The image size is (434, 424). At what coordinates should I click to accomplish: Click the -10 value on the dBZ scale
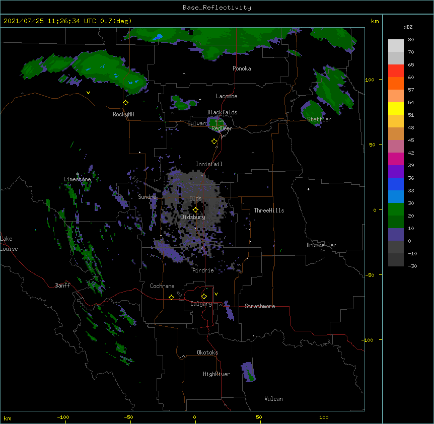click(x=412, y=253)
